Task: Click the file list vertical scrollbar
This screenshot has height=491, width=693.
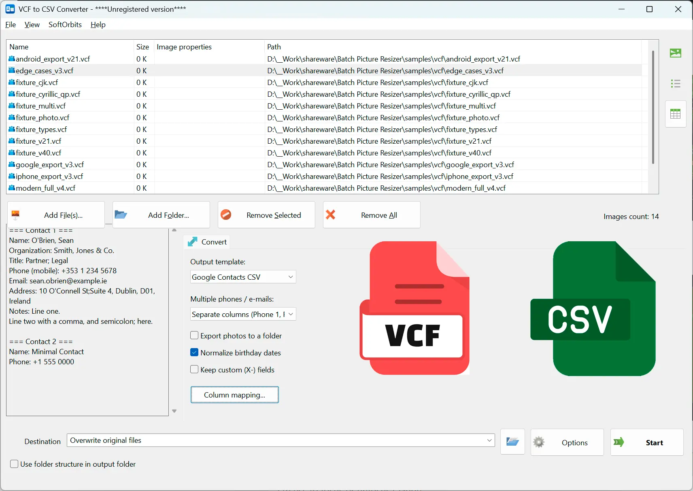Action: click(653, 107)
